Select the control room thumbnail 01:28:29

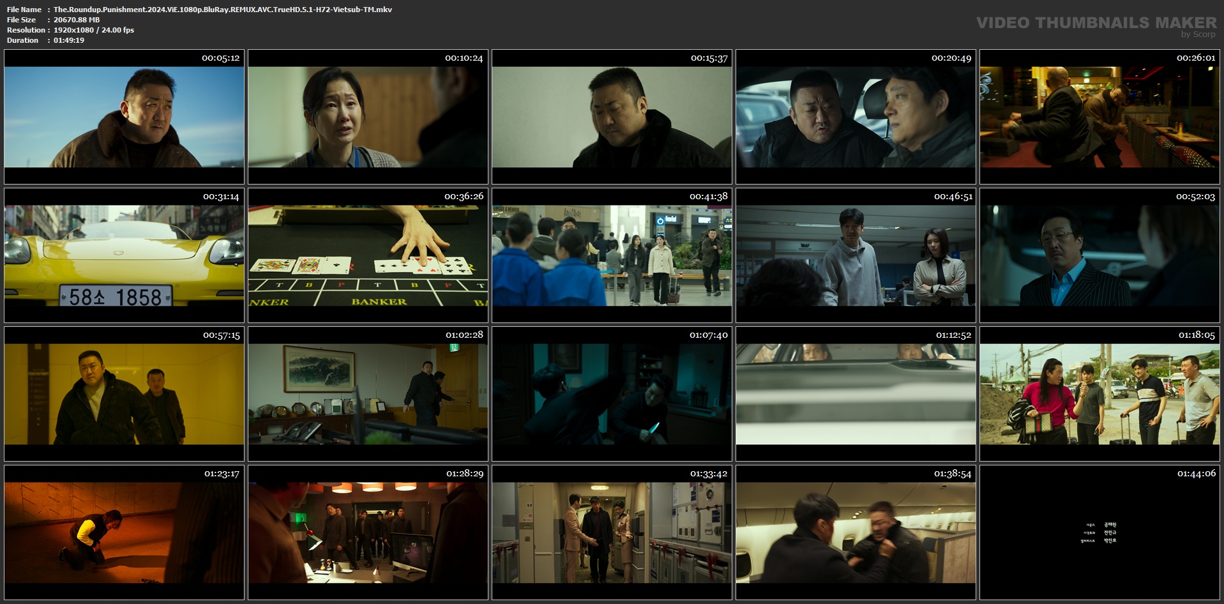point(368,532)
